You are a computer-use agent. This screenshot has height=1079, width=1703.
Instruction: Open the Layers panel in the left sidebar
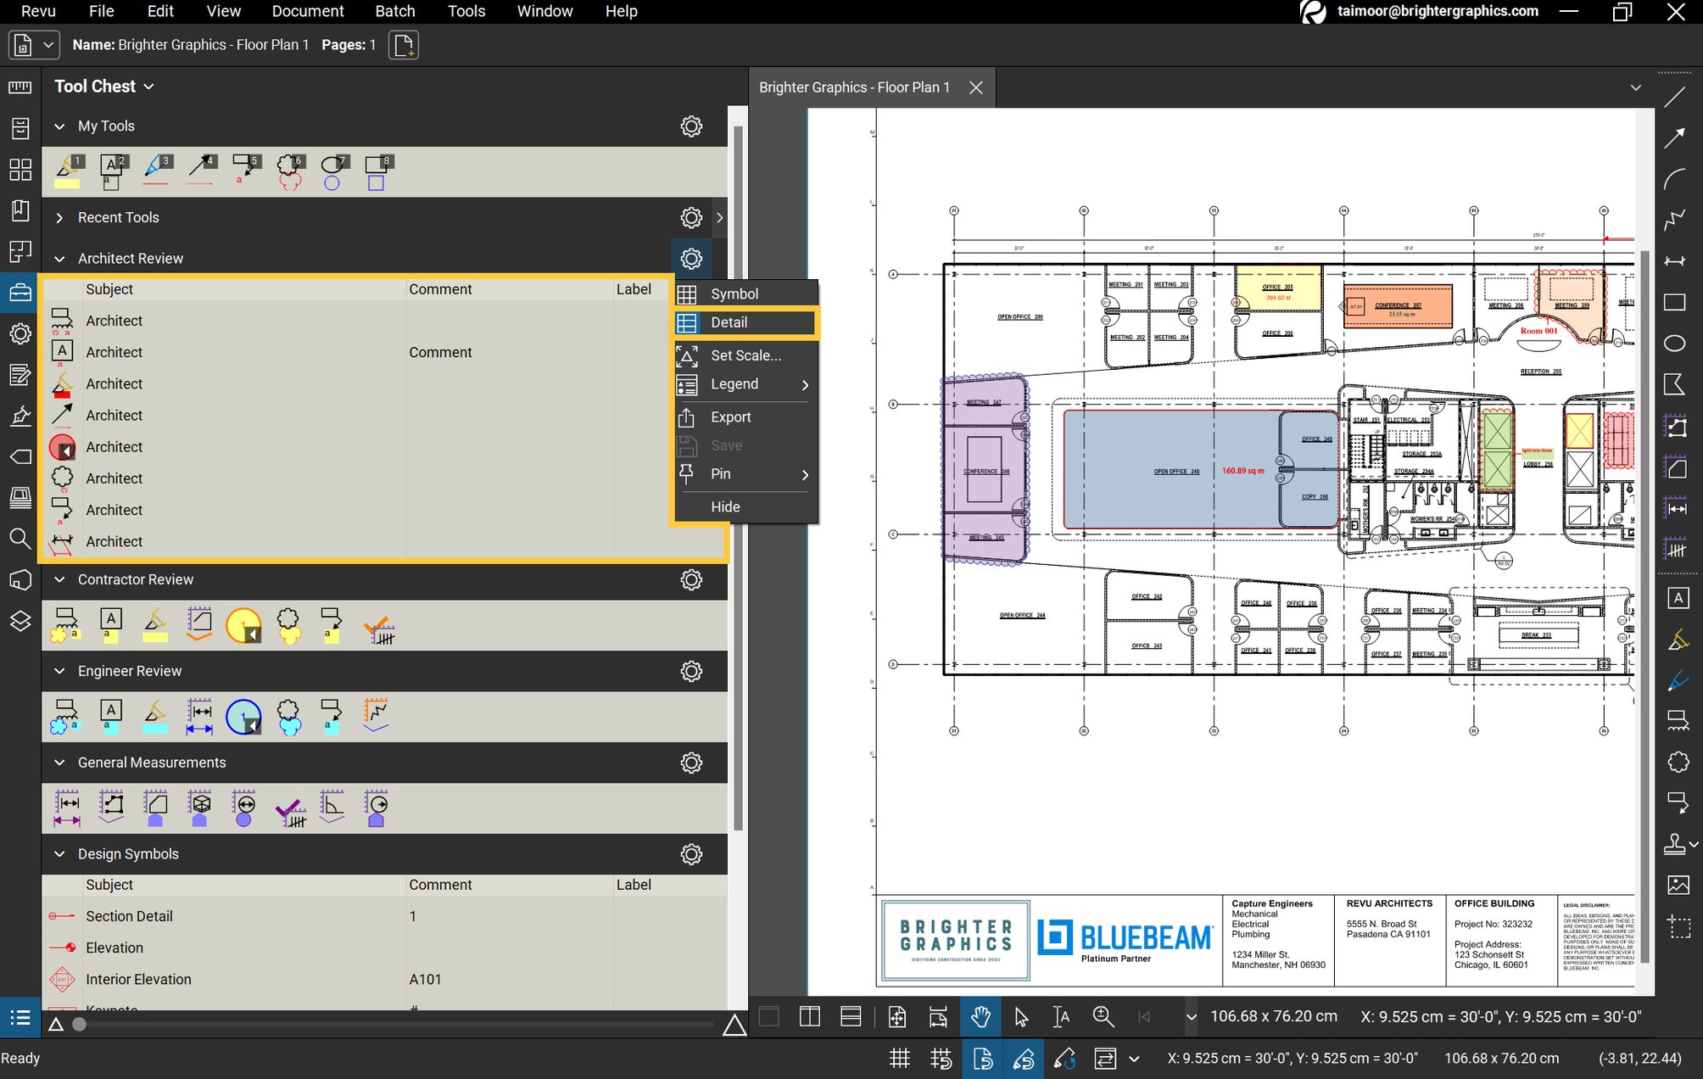pyautogui.click(x=20, y=622)
